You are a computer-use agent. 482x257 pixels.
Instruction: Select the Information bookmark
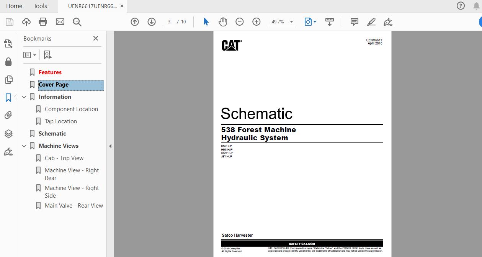pos(55,97)
